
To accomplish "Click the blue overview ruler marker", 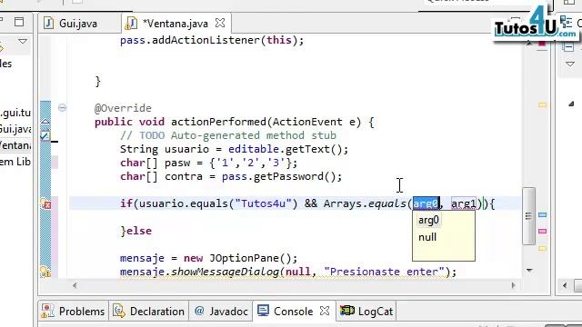I will [x=542, y=215].
